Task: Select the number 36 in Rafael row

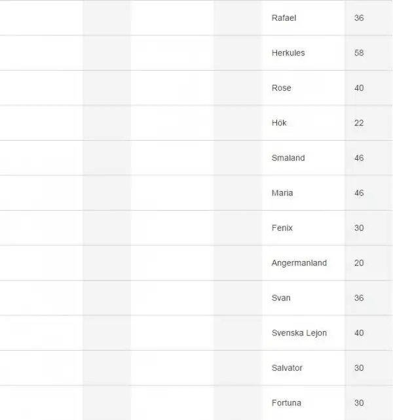Action: 359,18
